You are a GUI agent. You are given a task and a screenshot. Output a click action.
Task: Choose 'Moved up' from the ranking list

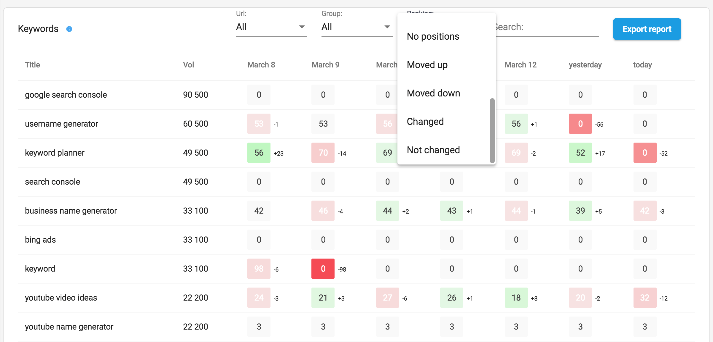tap(427, 65)
